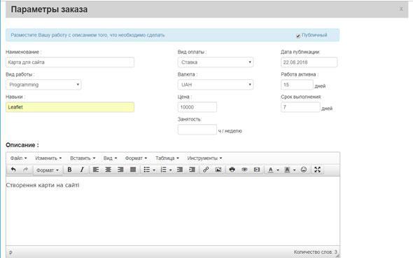The image size is (413, 258).
Task: Open the Таблица menu
Action: pyautogui.click(x=167, y=158)
